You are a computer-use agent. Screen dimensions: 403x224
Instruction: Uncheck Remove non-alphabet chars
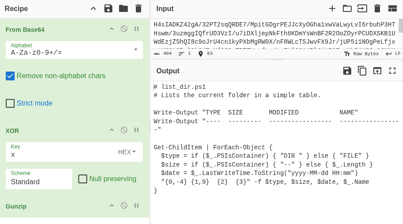pos(10,76)
